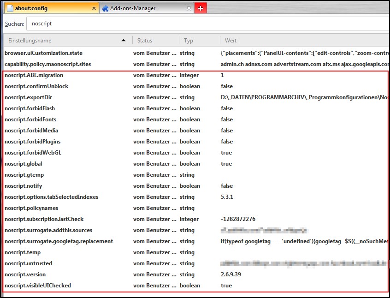Screen dimensions: 390x298
Task: Click the value 5,3,1
Action: pos(227,197)
